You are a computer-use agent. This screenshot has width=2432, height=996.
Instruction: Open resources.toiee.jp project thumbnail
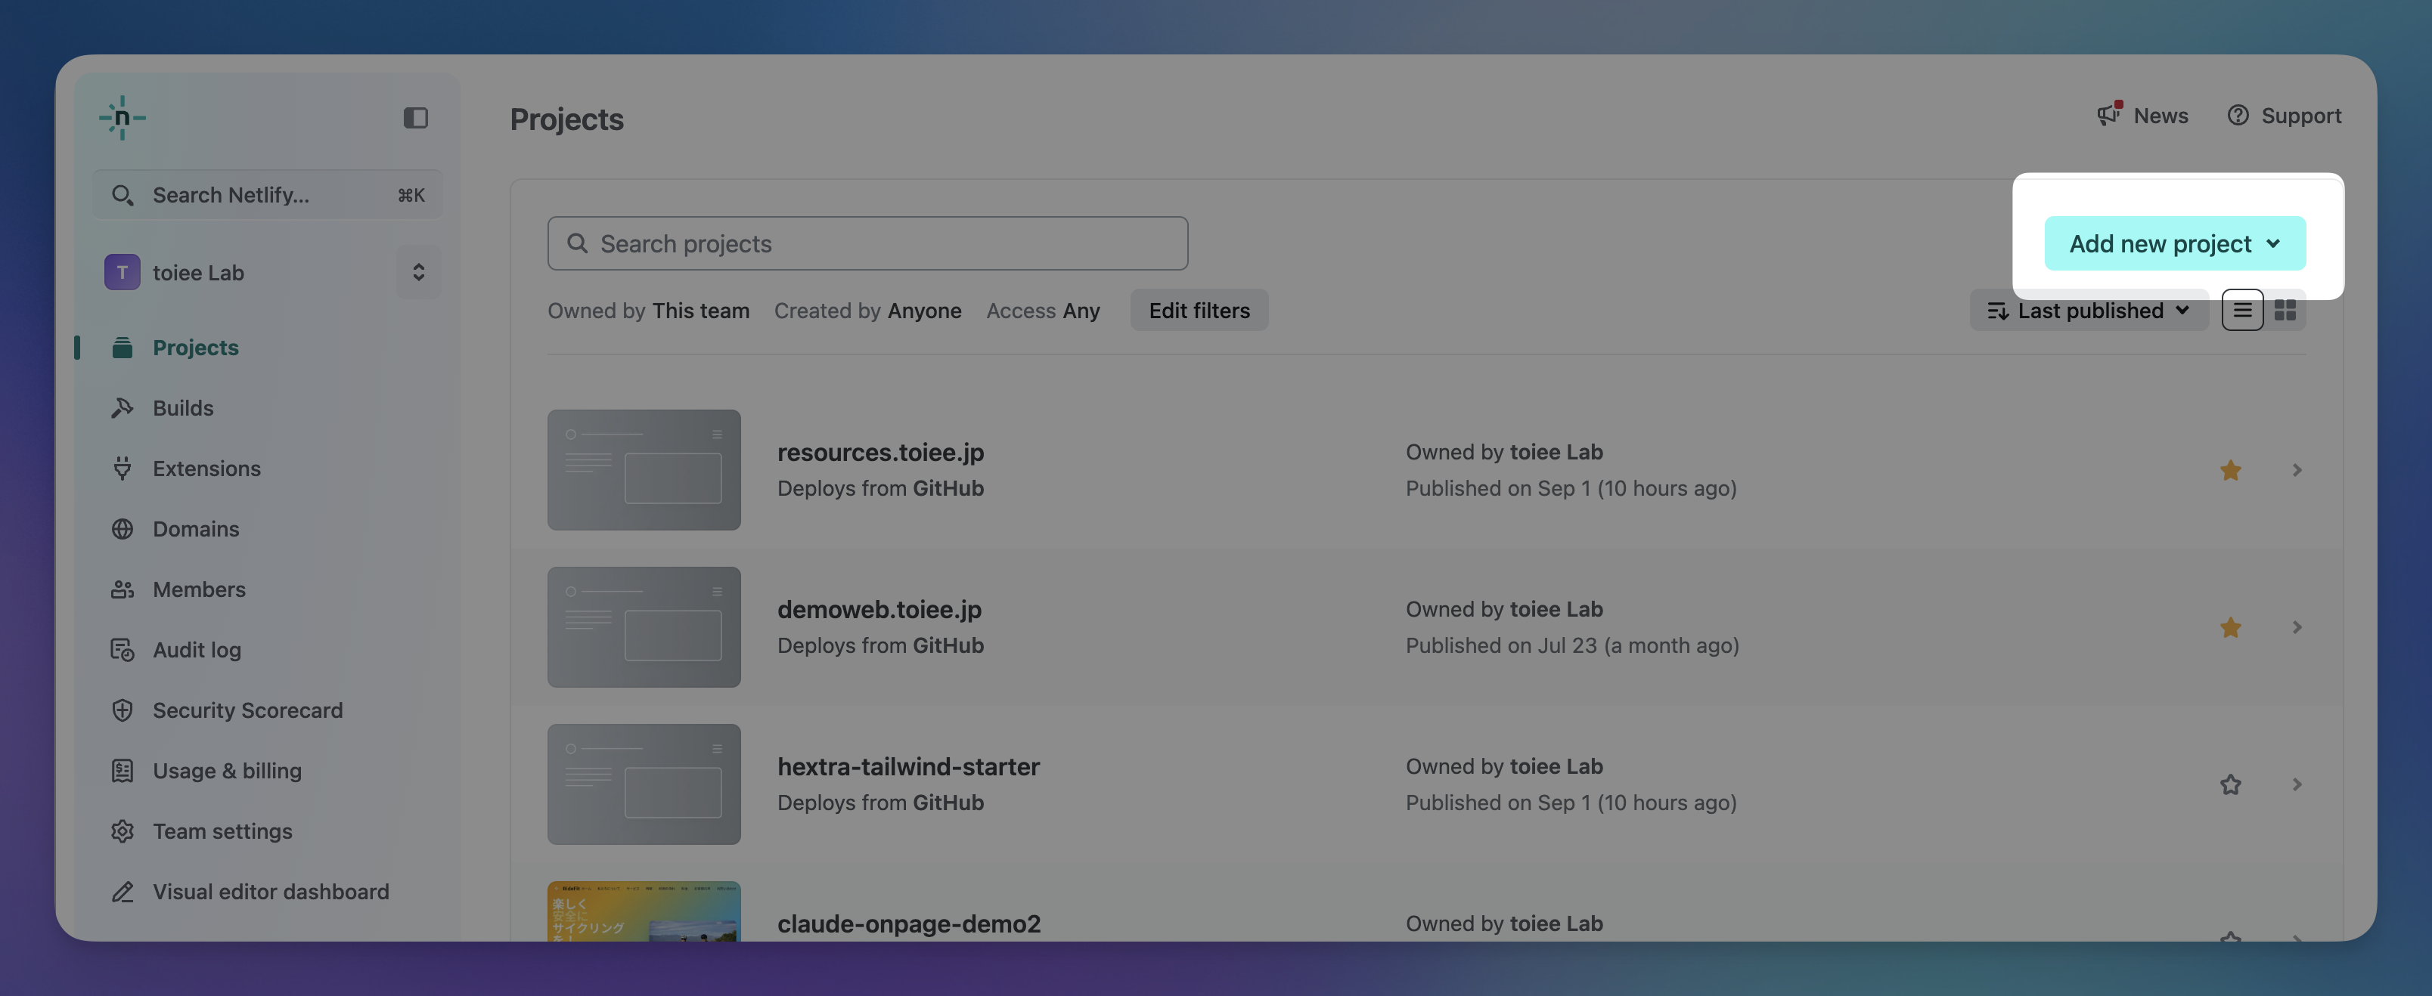click(x=644, y=469)
